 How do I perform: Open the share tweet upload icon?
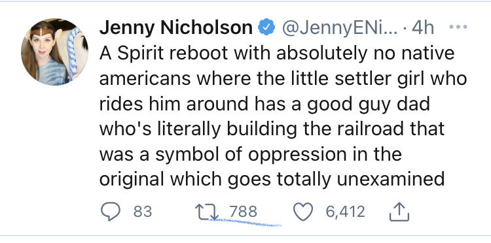pyautogui.click(x=399, y=211)
